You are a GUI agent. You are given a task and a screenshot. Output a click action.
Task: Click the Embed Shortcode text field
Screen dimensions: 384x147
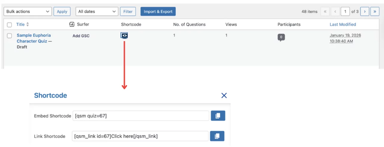pyautogui.click(x=140, y=116)
